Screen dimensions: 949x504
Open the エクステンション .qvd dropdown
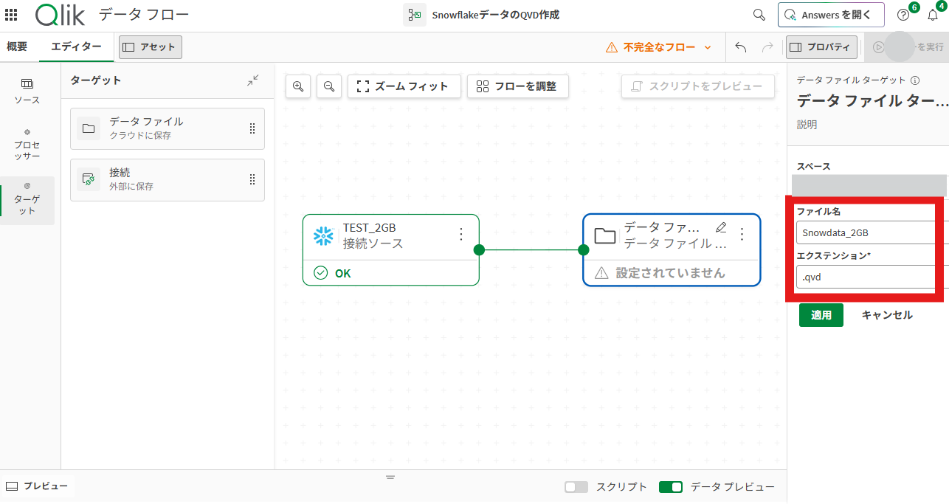(x=872, y=277)
